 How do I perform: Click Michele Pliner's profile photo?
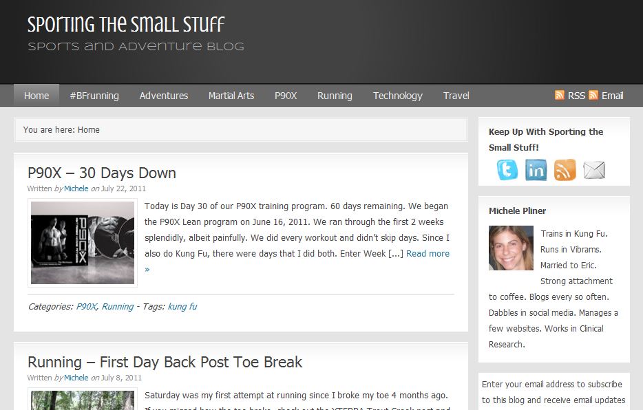click(511, 248)
